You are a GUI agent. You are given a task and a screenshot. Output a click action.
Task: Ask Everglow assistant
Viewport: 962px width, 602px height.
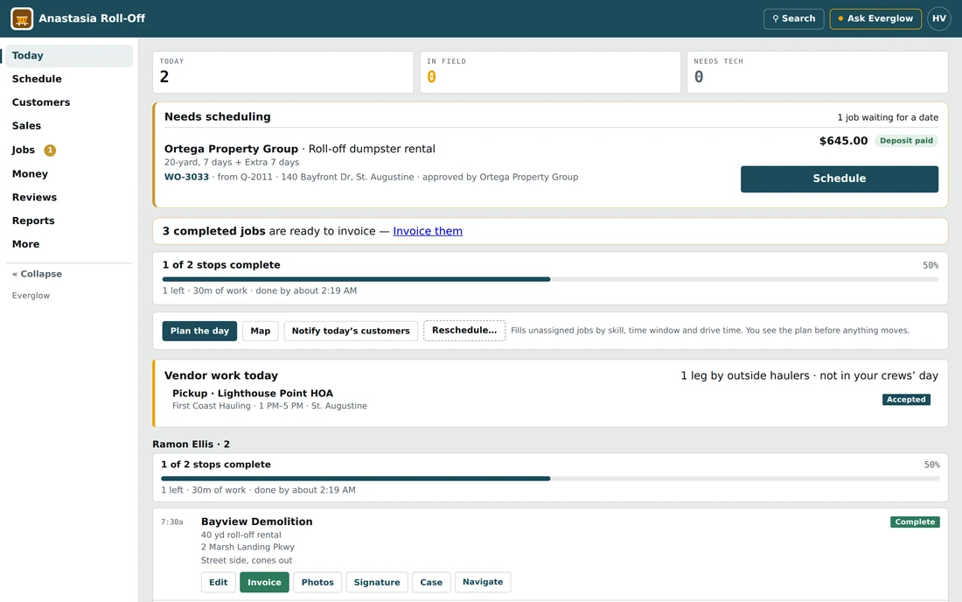point(875,18)
